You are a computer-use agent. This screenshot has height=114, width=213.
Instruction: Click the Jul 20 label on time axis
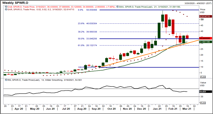tap(66, 109)
